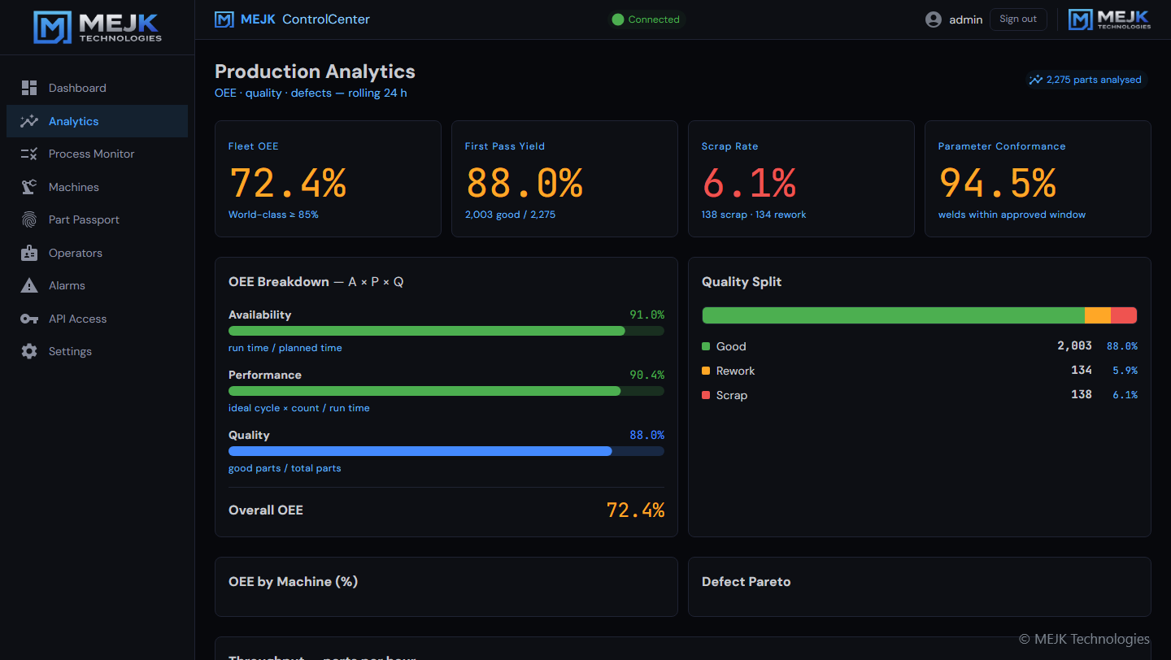Click the Dashboard grid icon

click(x=29, y=88)
